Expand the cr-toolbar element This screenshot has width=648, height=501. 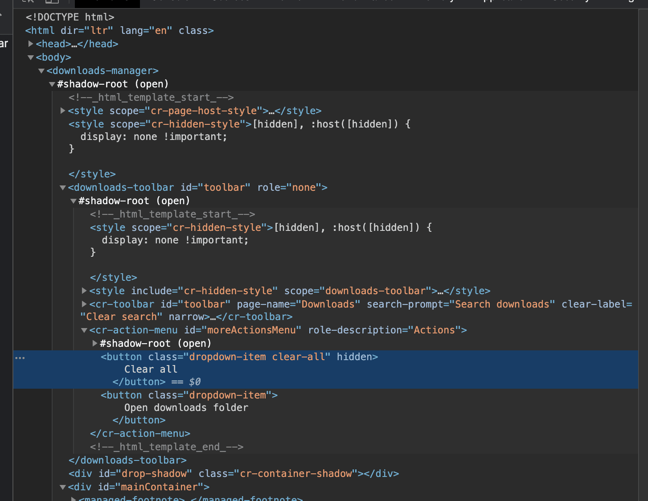tap(84, 304)
